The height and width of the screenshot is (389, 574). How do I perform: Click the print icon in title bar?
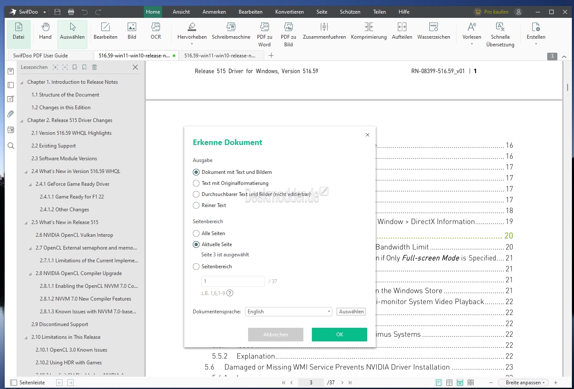pyautogui.click(x=71, y=12)
